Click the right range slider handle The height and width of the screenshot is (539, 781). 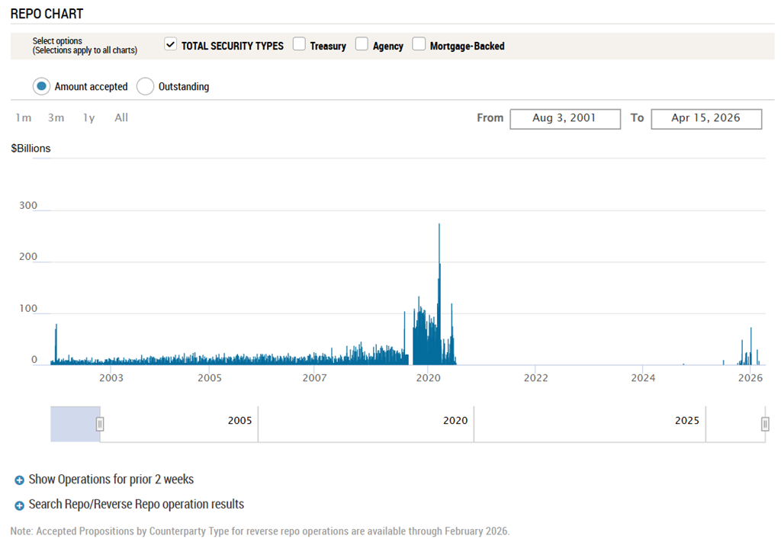(x=765, y=424)
